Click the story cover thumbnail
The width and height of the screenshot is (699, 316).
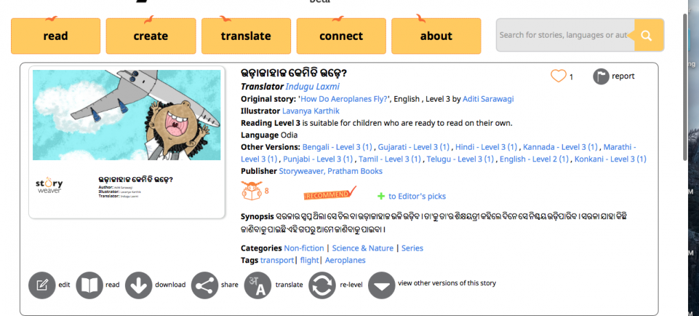tap(127, 115)
